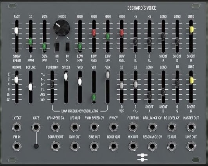Click the RESONANCE CV jack

click(152, 146)
